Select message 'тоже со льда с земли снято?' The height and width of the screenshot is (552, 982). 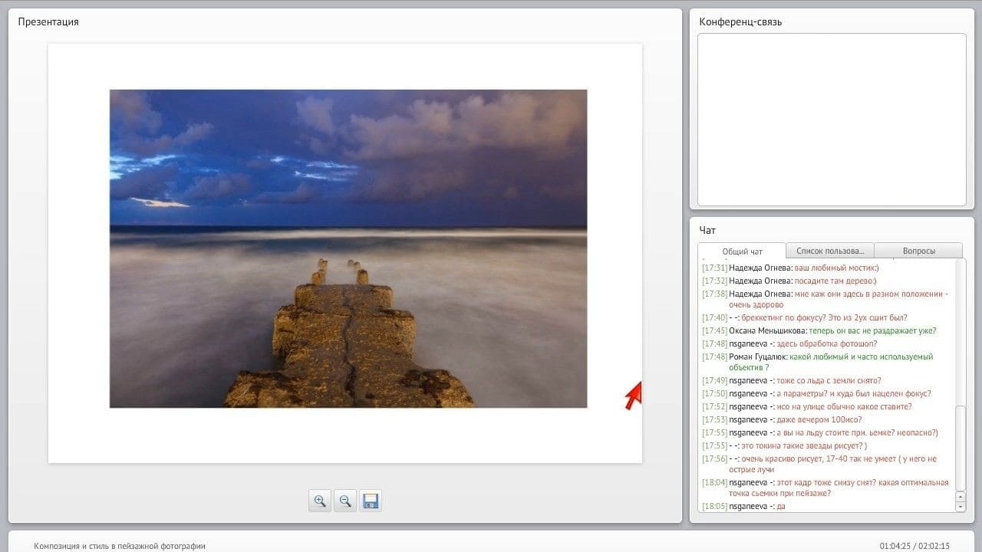click(x=829, y=380)
